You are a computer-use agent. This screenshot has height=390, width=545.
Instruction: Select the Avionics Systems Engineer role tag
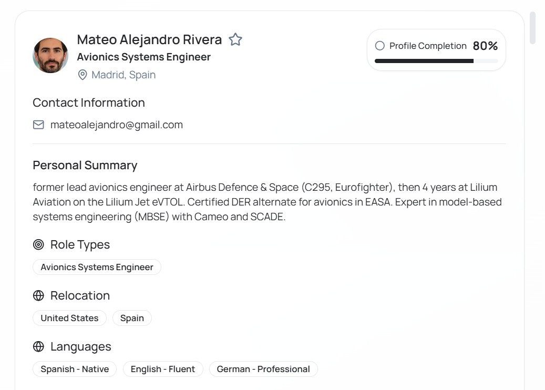97,267
